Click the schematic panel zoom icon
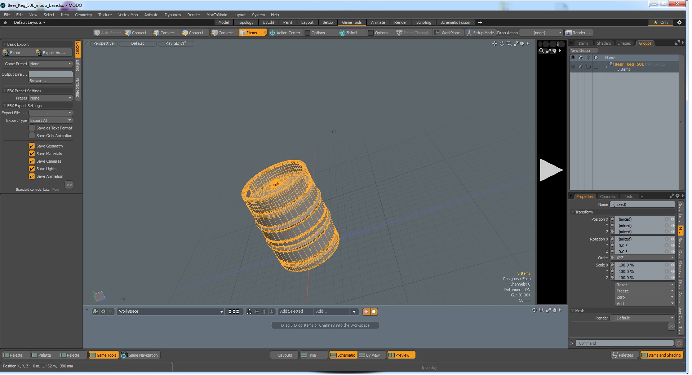 pyautogui.click(x=541, y=310)
